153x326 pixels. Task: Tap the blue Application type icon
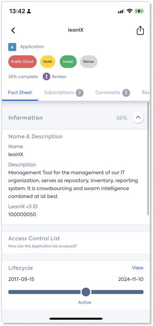pos(12,47)
